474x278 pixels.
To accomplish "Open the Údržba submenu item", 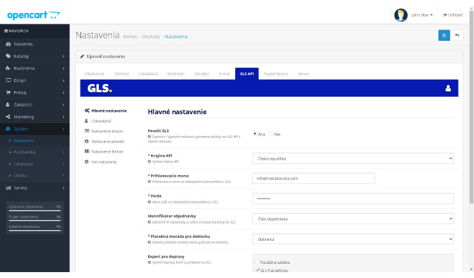I will [35, 175].
